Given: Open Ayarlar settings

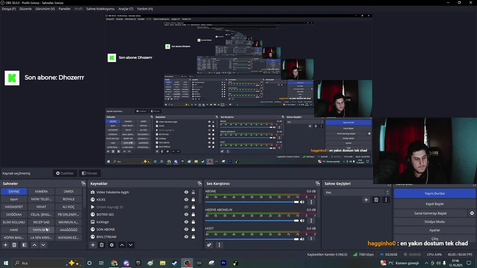Looking at the screenshot, I should [435, 230].
